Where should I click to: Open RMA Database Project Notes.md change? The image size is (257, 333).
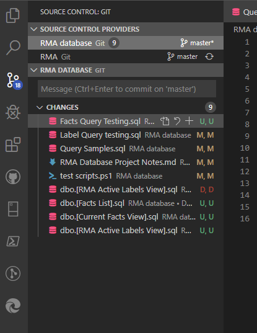coord(126,162)
